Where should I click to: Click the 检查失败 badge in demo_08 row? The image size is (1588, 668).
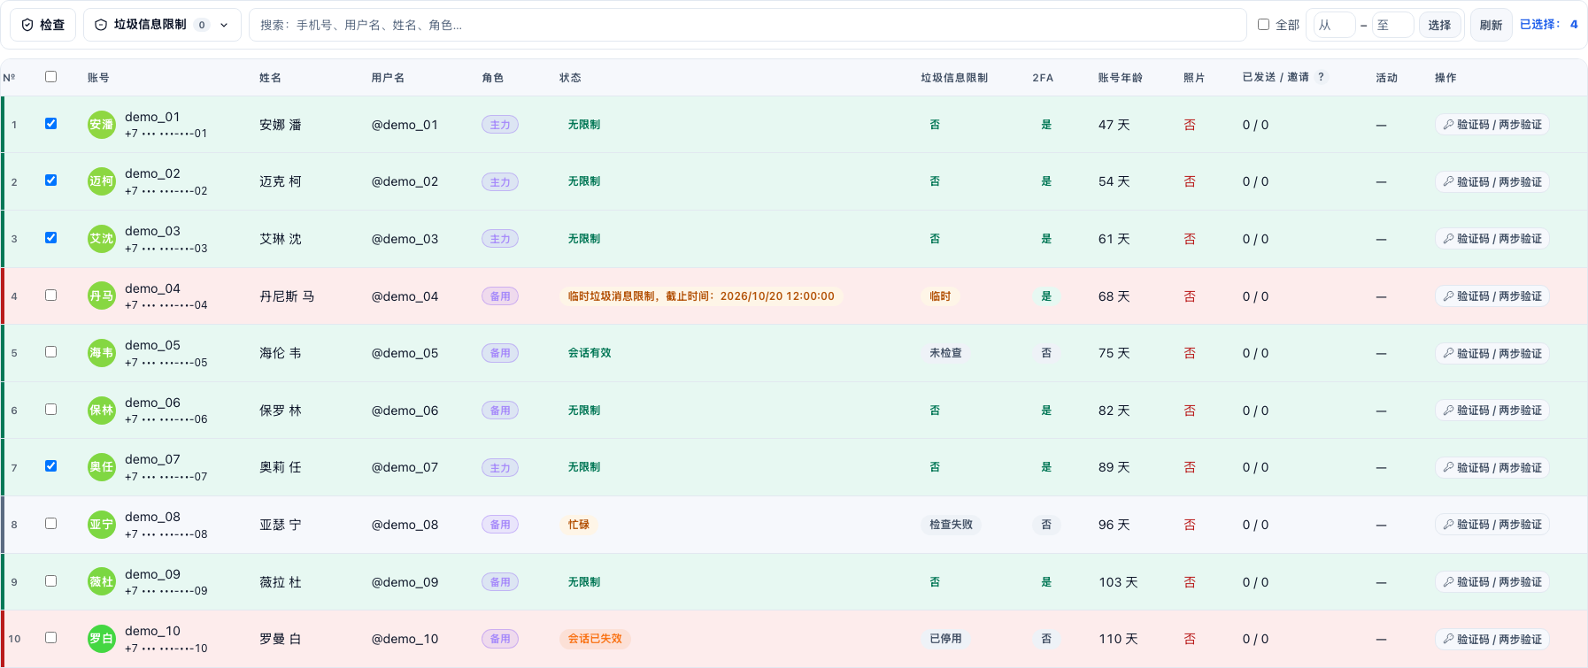[x=951, y=525]
